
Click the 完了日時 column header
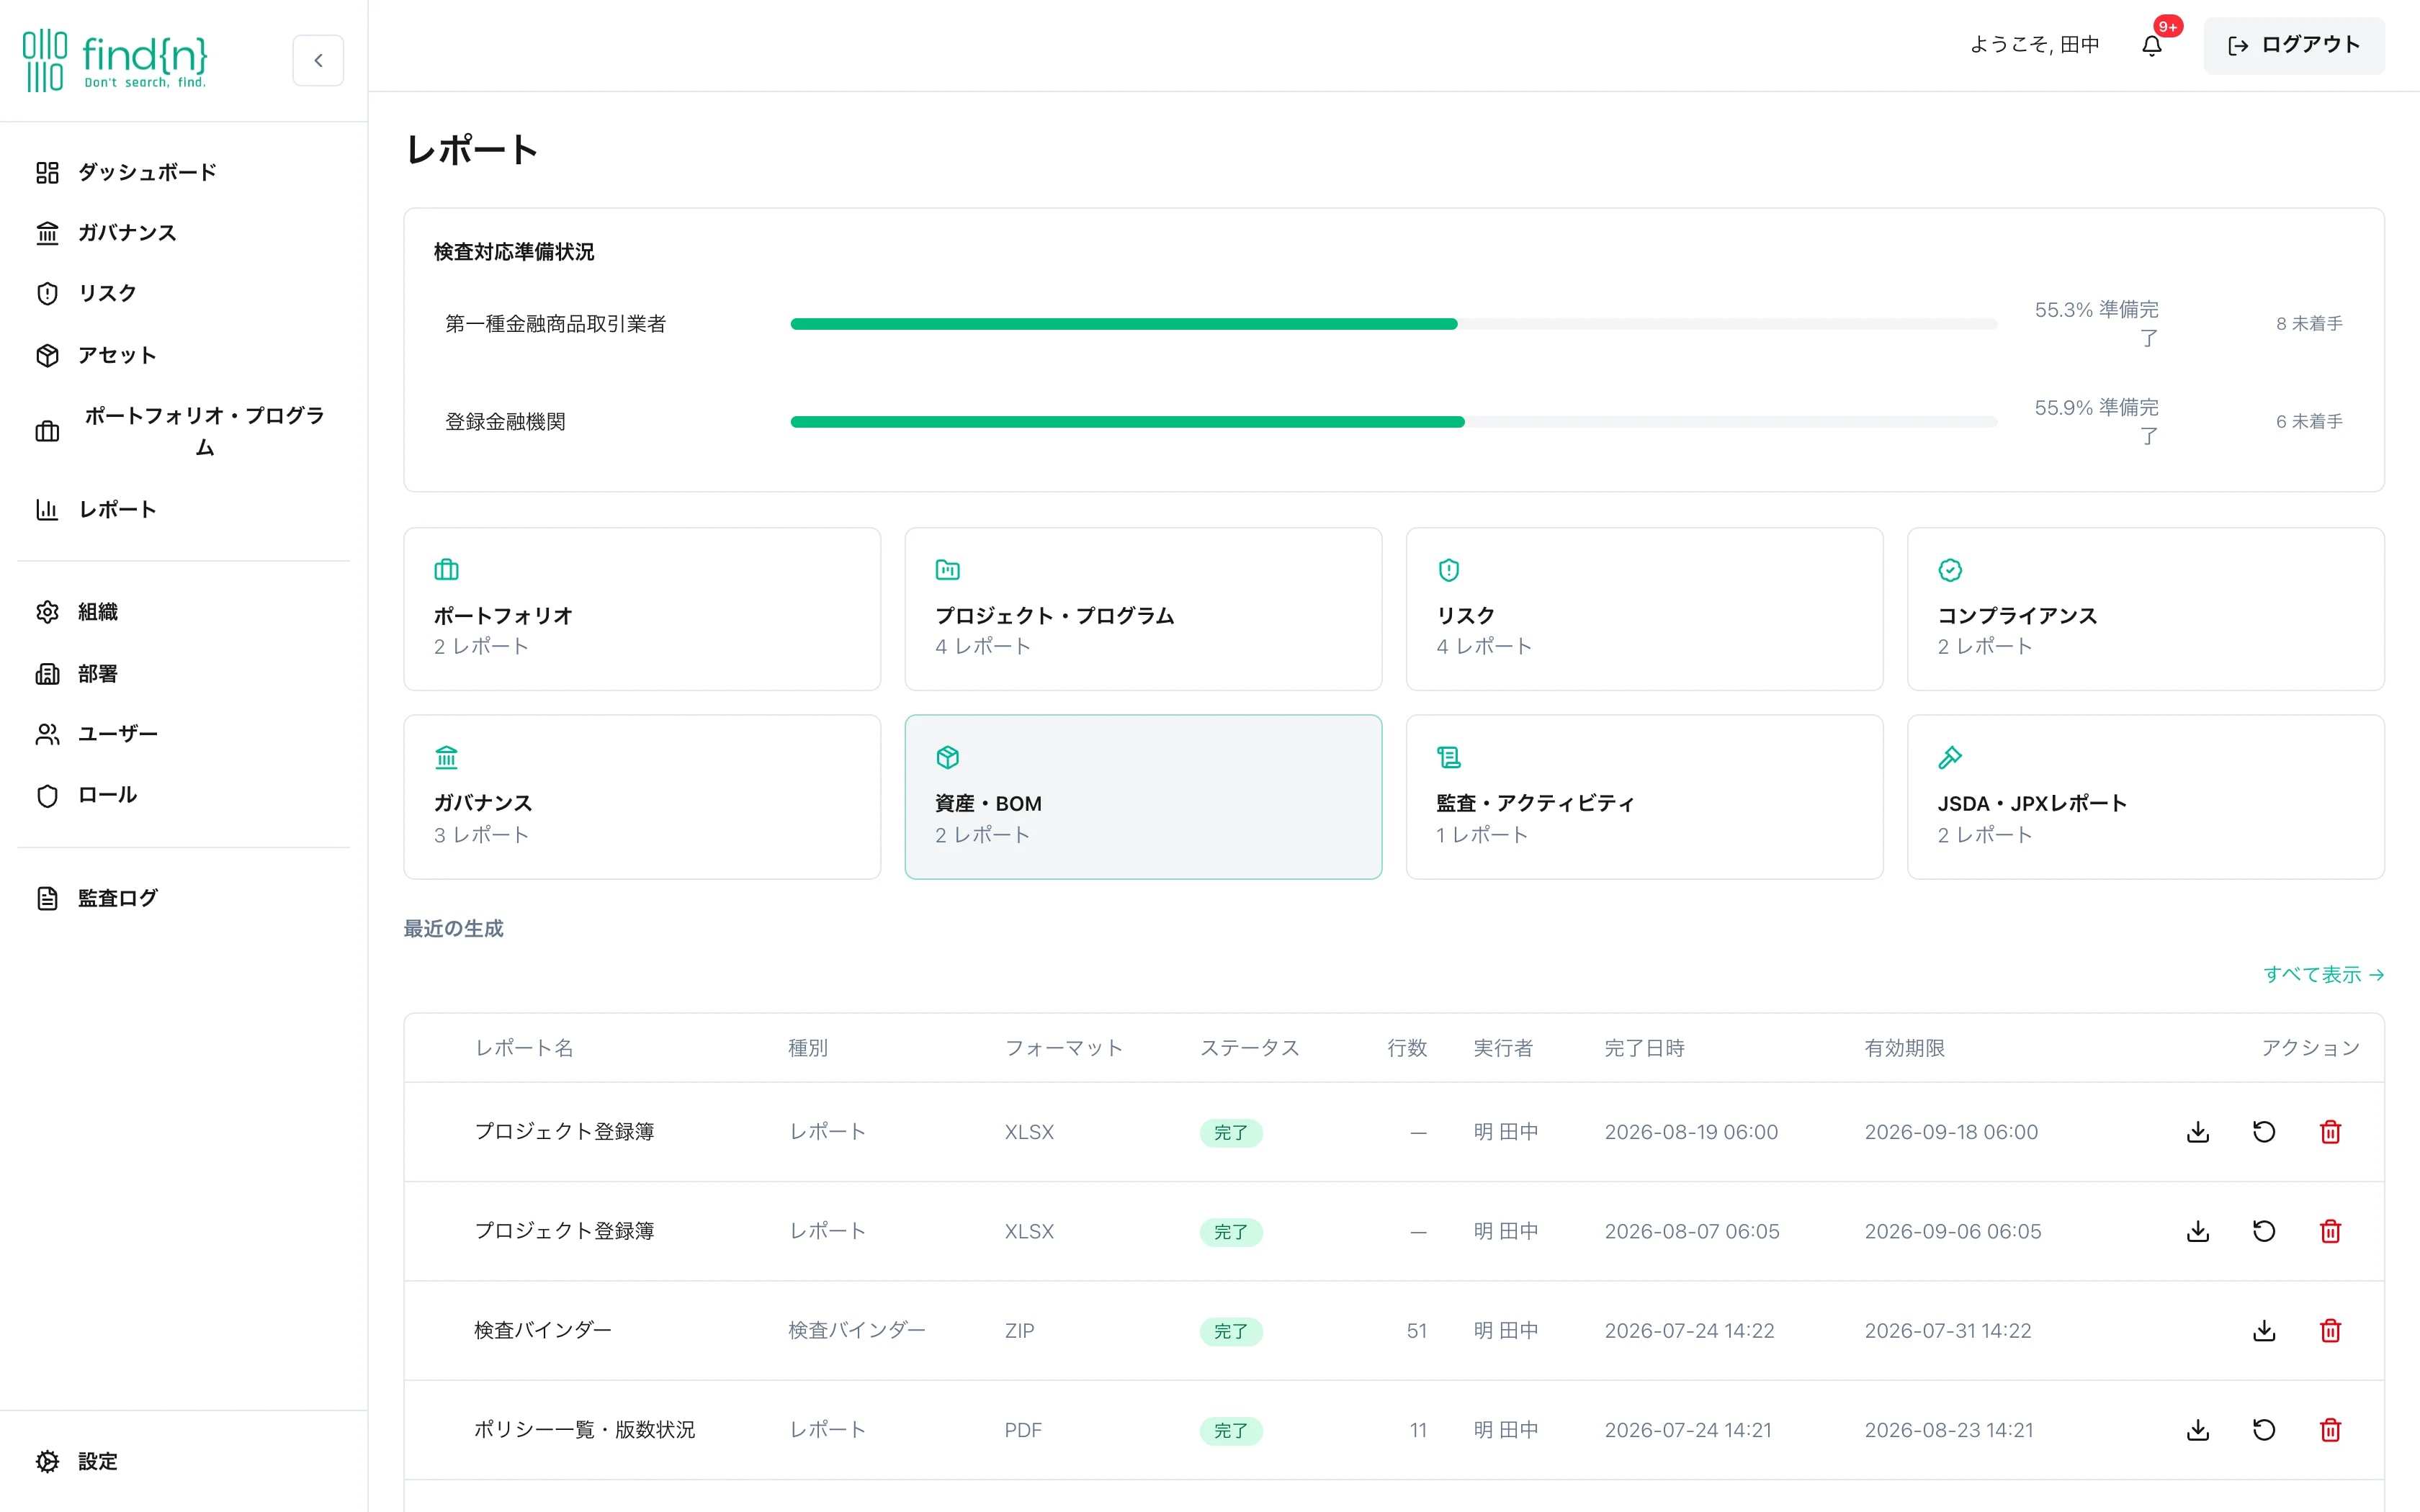point(1644,1048)
